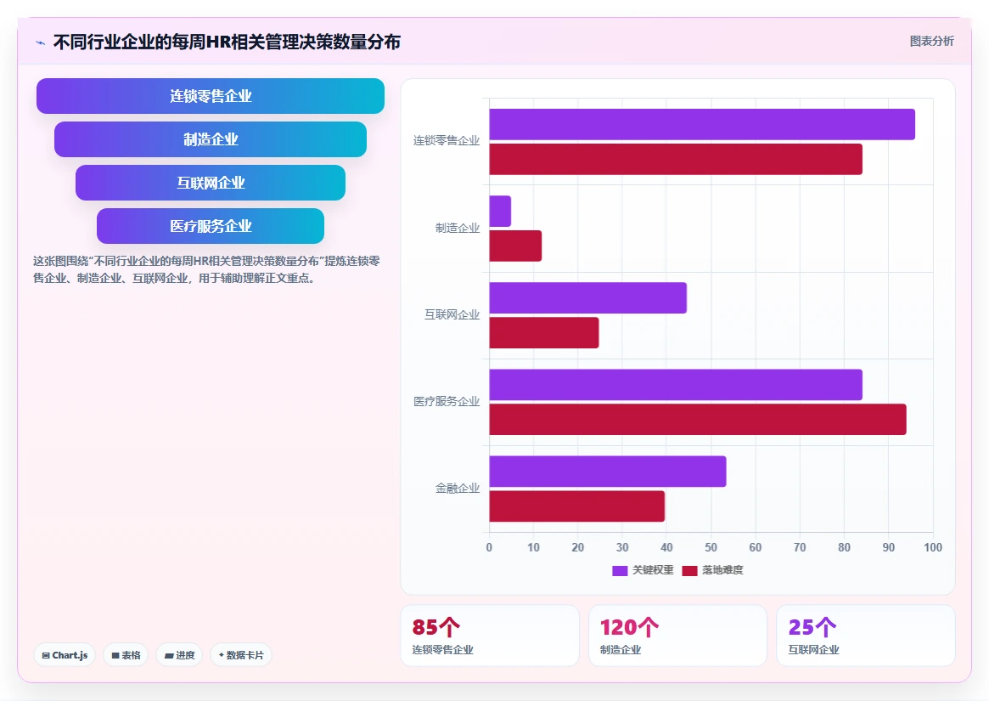Click the x-axis tick label 100
The height and width of the screenshot is (701, 989).
point(933,547)
